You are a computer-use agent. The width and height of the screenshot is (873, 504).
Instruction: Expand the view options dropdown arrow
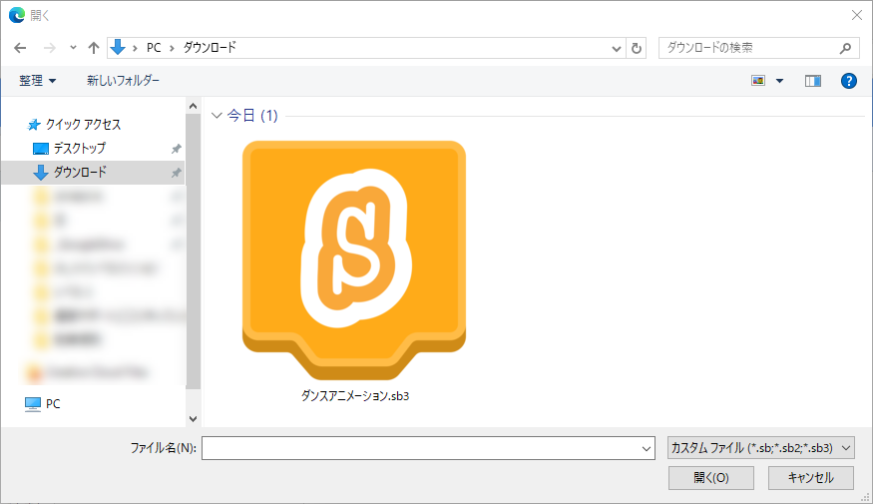(779, 81)
